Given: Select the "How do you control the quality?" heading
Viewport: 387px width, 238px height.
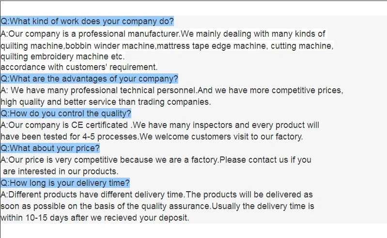Looking at the screenshot, I should (66, 113).
